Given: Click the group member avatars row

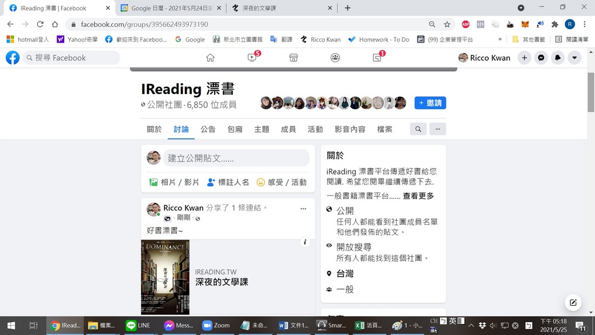Looking at the screenshot, I should click(x=333, y=103).
